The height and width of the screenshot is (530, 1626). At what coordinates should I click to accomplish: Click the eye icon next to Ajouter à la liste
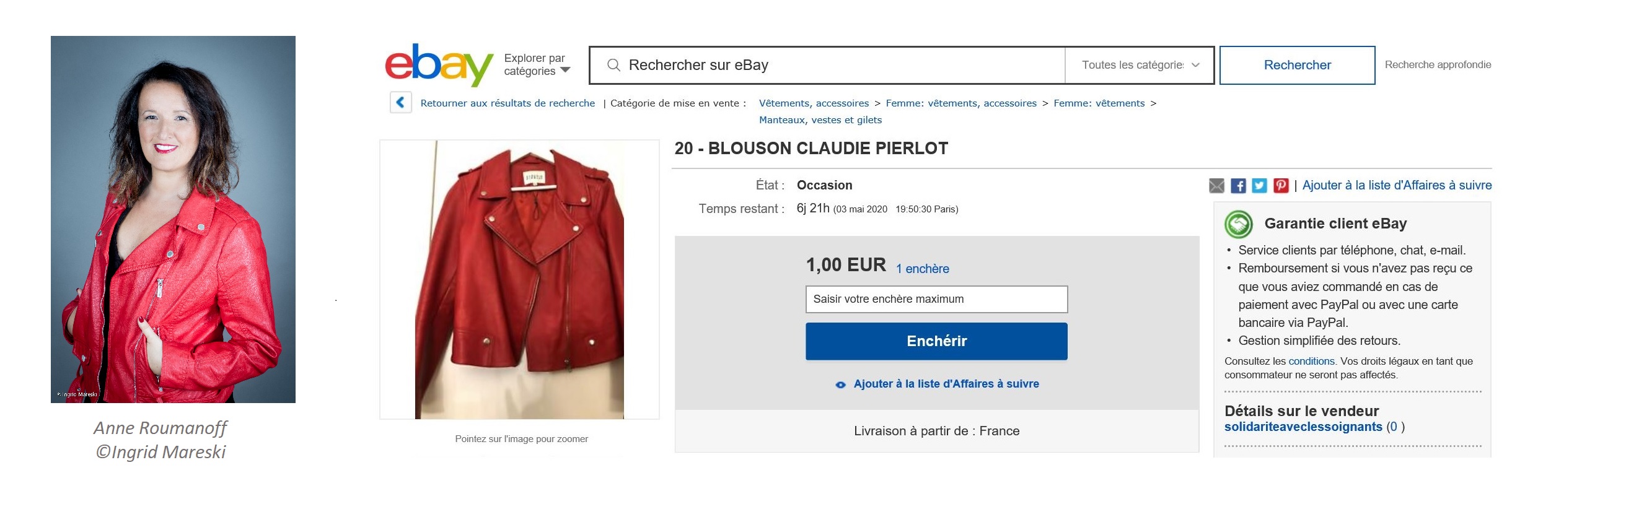click(840, 385)
